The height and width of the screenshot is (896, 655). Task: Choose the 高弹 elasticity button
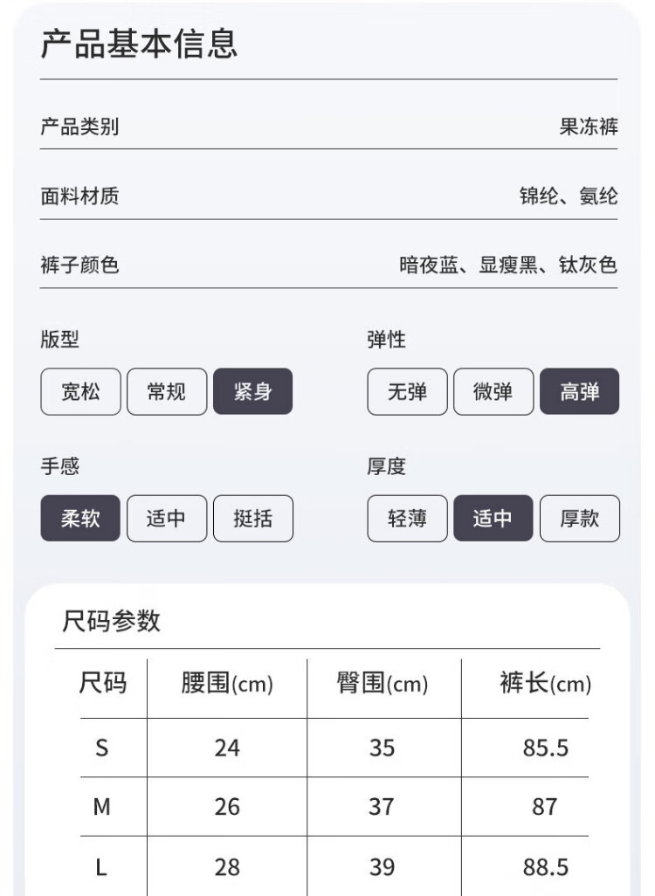tap(579, 392)
